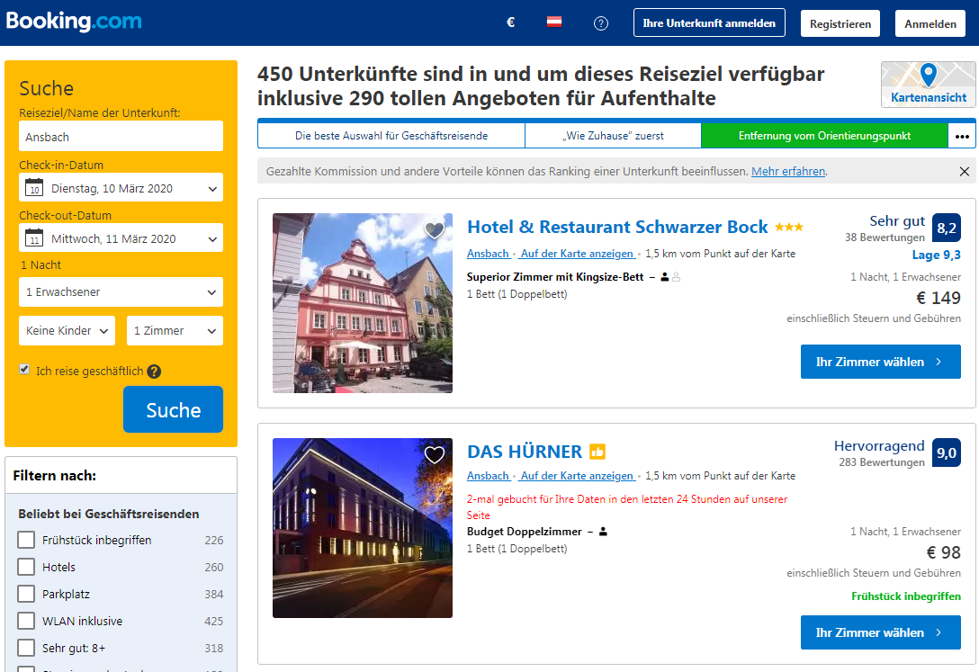Image resolution: width=979 pixels, height=672 pixels.
Task: Click the destination field containing Ansbach
Action: [121, 136]
